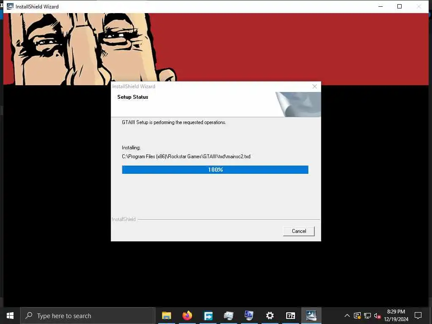Click the 'GTAIII Setup is performing' message
This screenshot has height=324, width=432.
[174, 122]
